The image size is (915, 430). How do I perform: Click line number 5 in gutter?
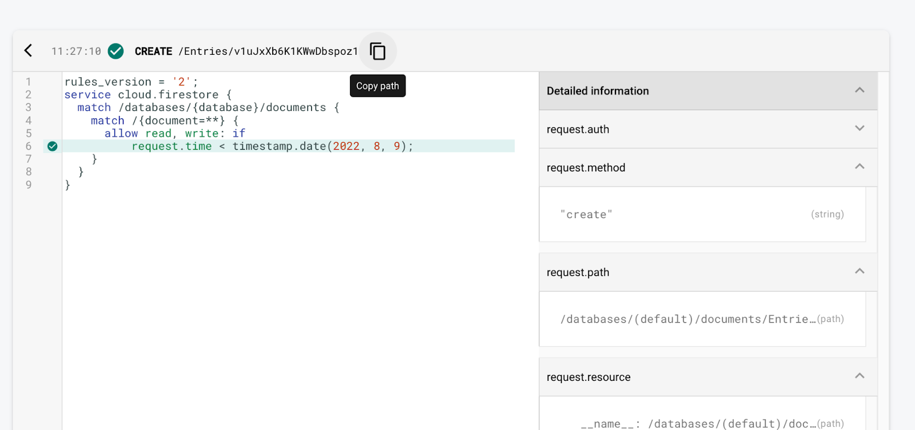(x=29, y=133)
